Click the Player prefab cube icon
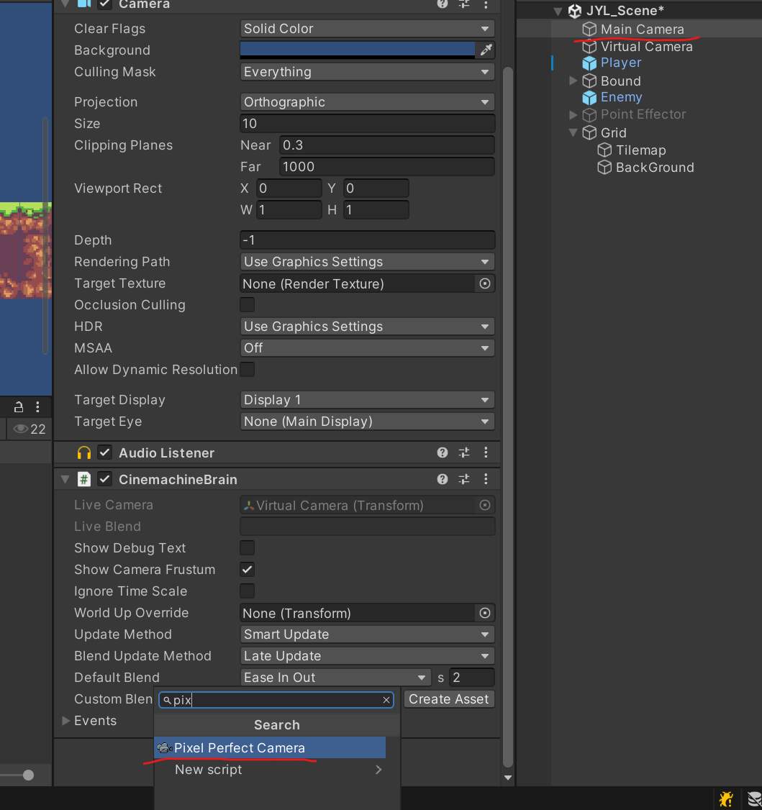 tap(589, 63)
